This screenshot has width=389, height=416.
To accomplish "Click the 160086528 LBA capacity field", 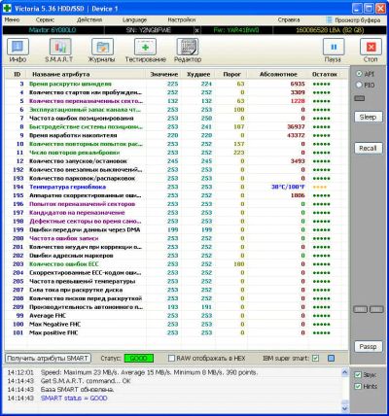I will click(330, 30).
